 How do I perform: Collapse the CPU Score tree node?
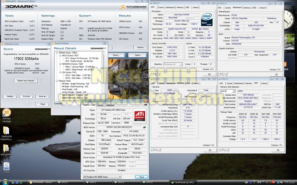[x=60, y=73]
